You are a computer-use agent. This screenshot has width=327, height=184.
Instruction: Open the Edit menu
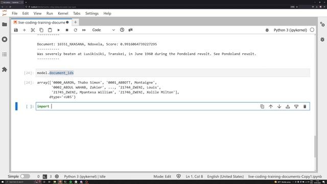(x=26, y=13)
